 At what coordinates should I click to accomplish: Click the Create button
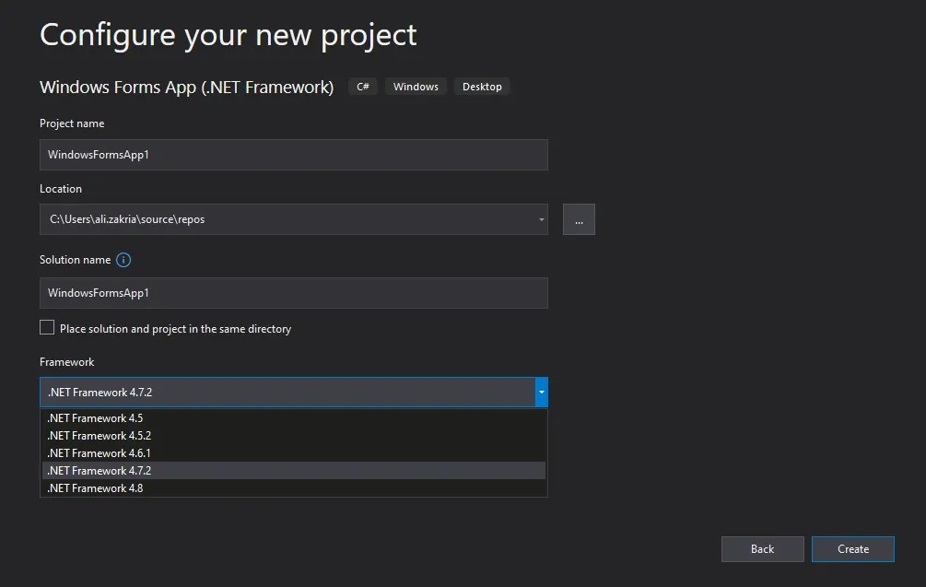[852, 549]
